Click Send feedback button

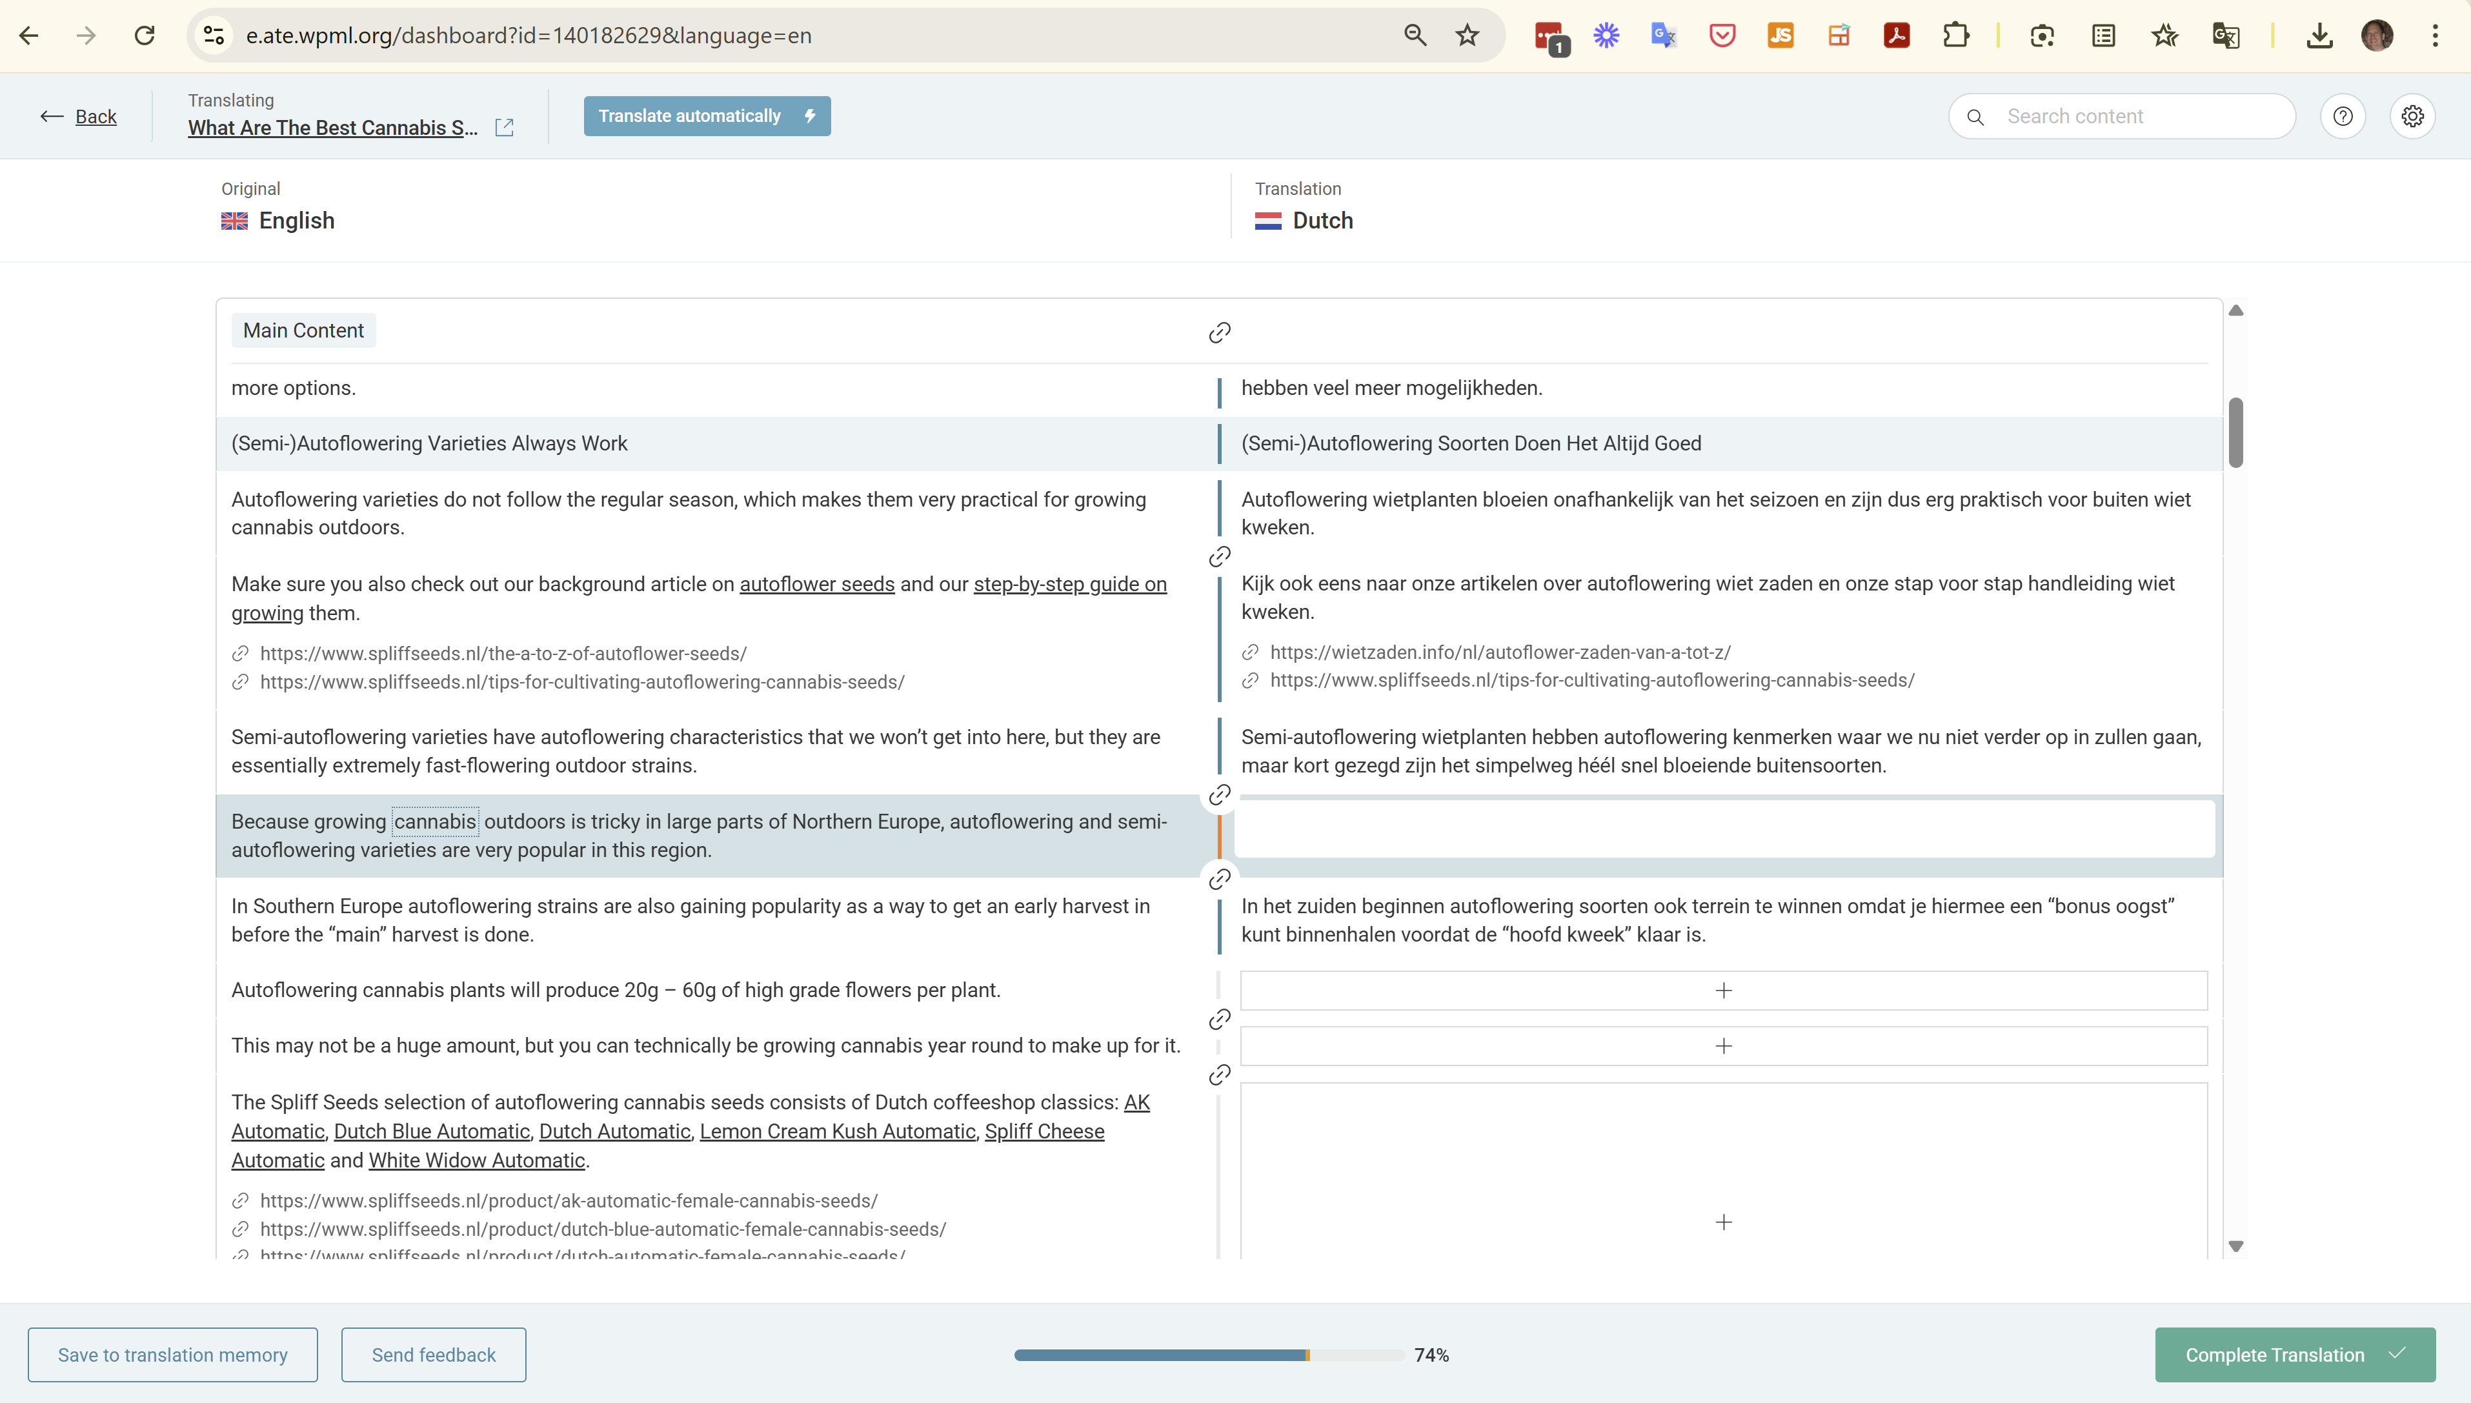[x=434, y=1355]
